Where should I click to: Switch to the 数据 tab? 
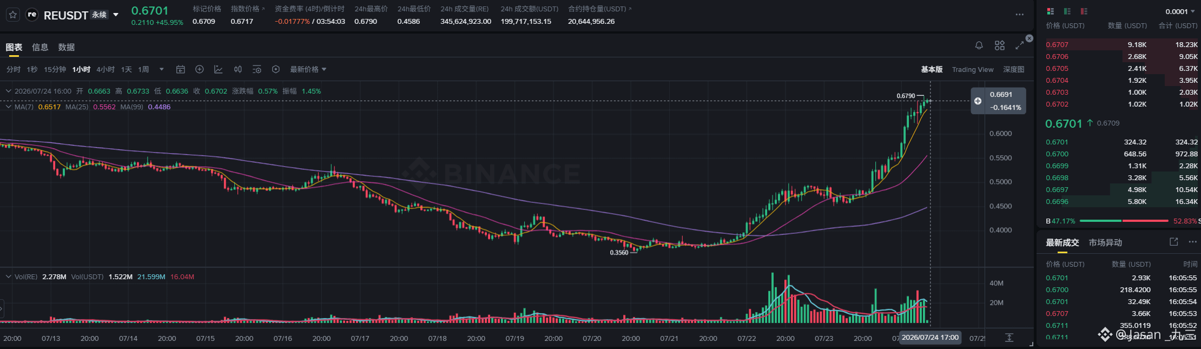67,47
